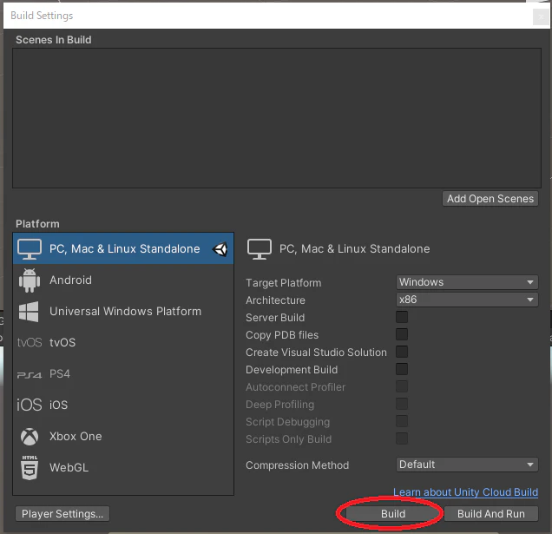Pick the PS4 platform label

[60, 373]
